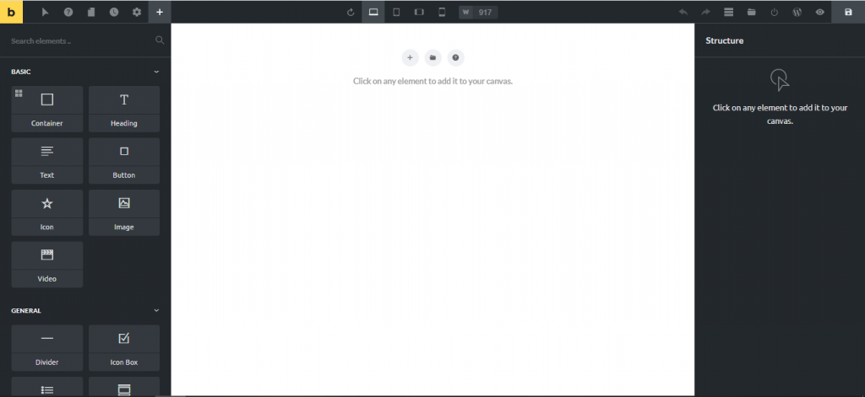Click the power icon in top toolbar
865x397 pixels.
tap(775, 12)
